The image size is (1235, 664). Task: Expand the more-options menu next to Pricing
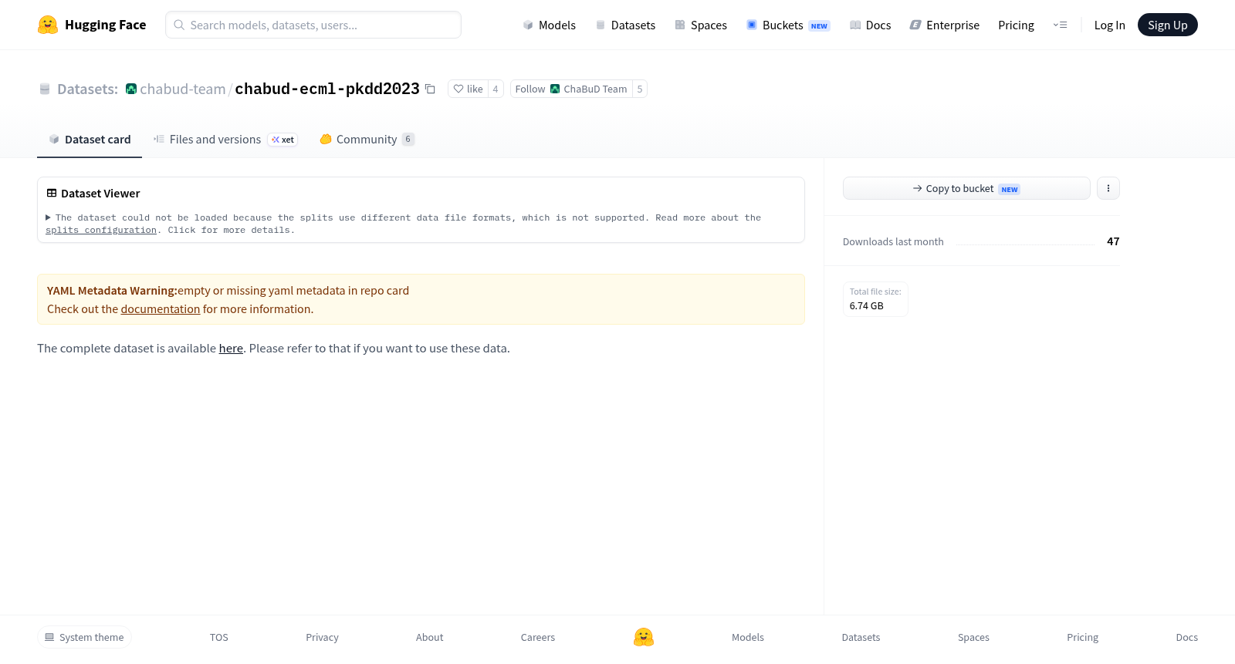[x=1060, y=25]
